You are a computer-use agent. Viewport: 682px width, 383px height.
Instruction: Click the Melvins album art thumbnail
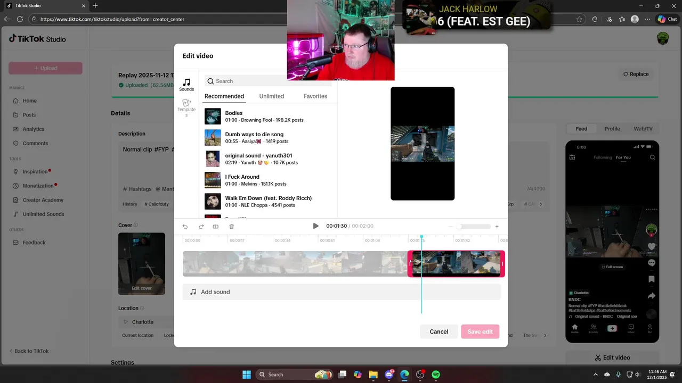(x=213, y=180)
